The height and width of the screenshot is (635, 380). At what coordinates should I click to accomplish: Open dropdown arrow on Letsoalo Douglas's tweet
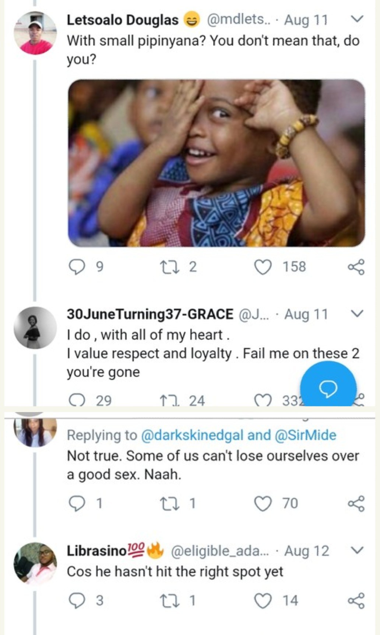[357, 19]
